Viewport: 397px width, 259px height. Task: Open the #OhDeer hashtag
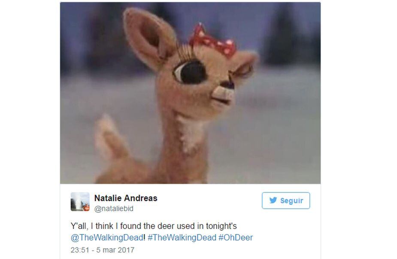point(236,238)
